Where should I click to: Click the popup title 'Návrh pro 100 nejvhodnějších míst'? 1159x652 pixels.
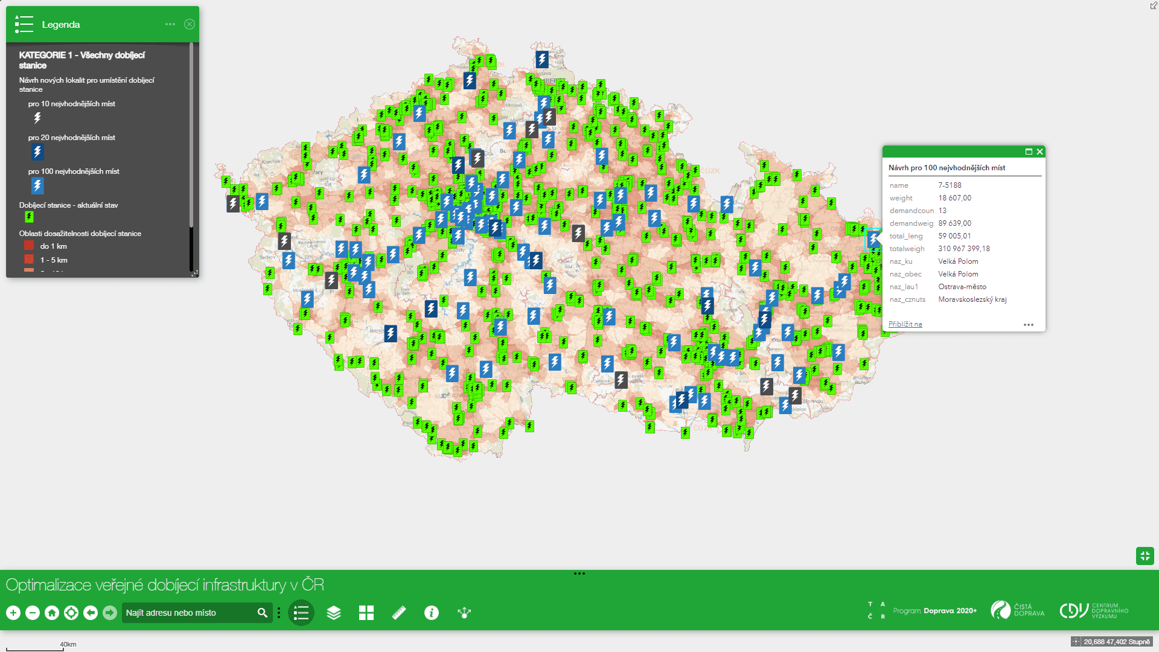(947, 168)
